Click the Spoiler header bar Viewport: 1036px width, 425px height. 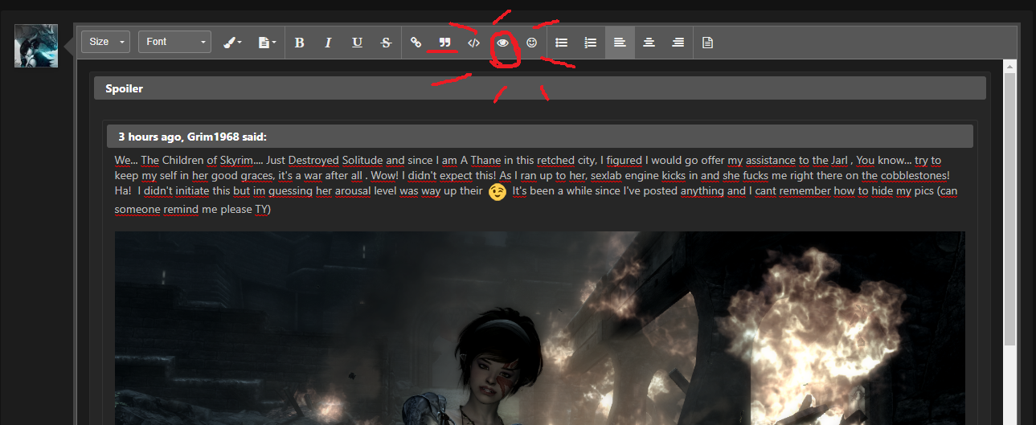click(540, 88)
